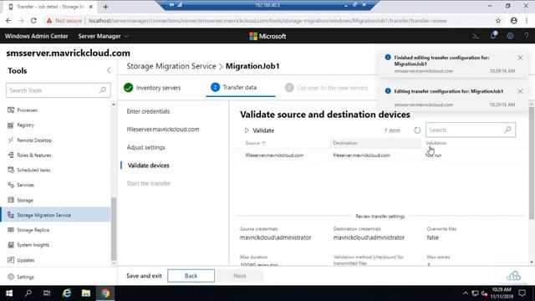Viewport: 535px width, 301px height.
Task: Open Roles & features tool
Action: (33, 156)
